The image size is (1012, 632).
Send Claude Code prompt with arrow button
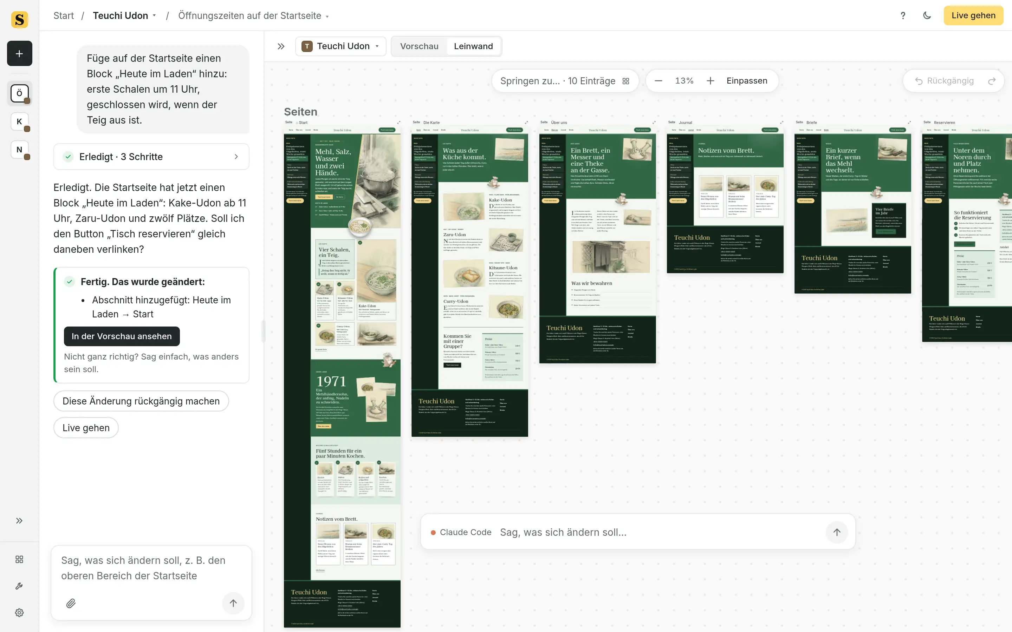[x=837, y=532]
